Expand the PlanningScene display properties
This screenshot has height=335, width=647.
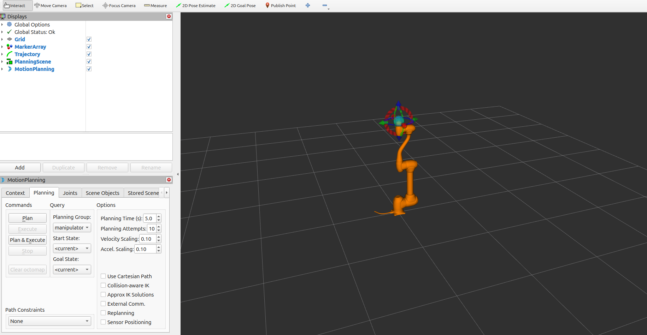coord(2,61)
